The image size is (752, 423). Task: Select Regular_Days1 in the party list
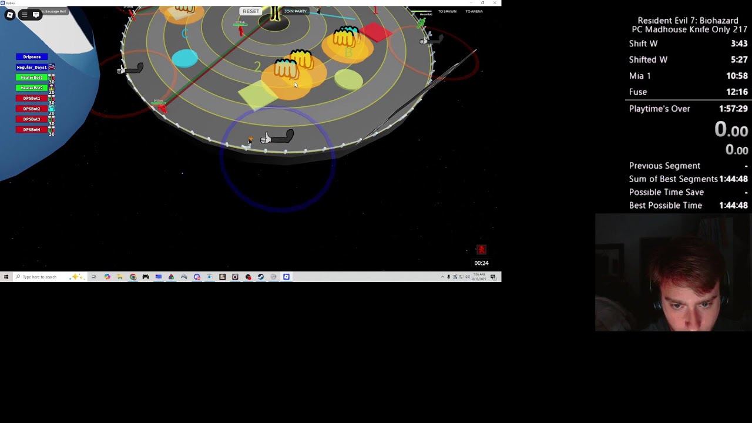(32, 68)
